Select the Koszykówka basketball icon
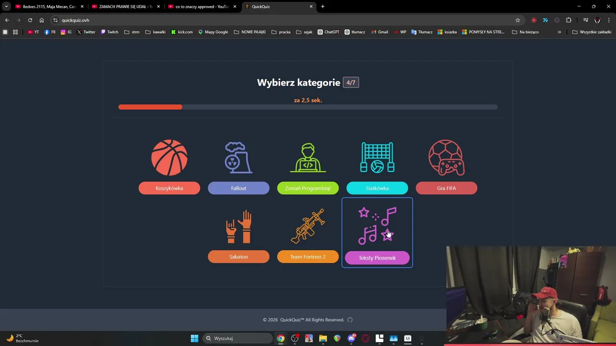 169,158
